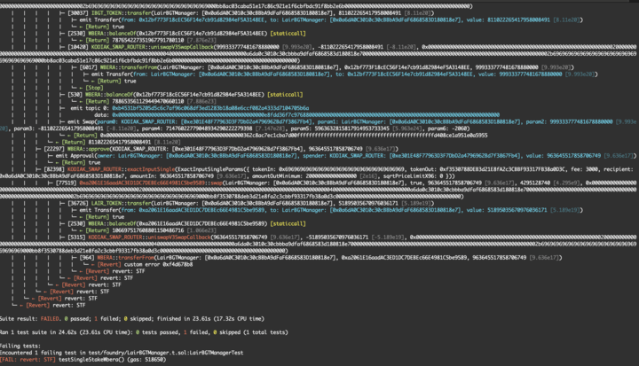Click the '[10420]' gas value
The image size is (639, 366).
(x=78, y=47)
